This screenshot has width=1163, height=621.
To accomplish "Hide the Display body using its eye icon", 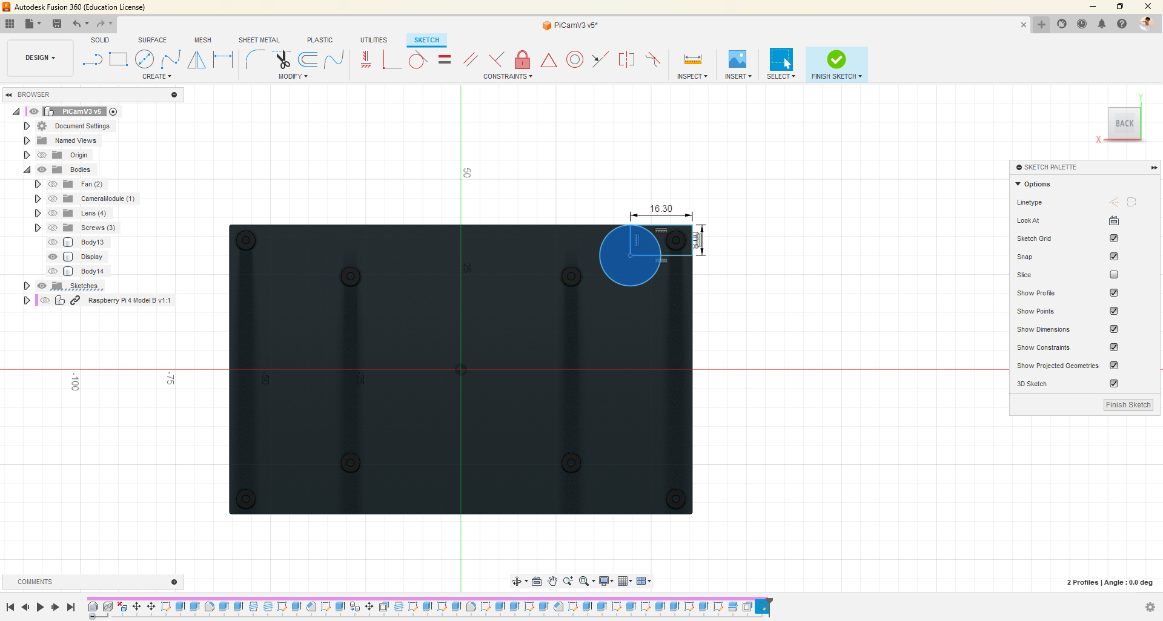I will point(53,257).
